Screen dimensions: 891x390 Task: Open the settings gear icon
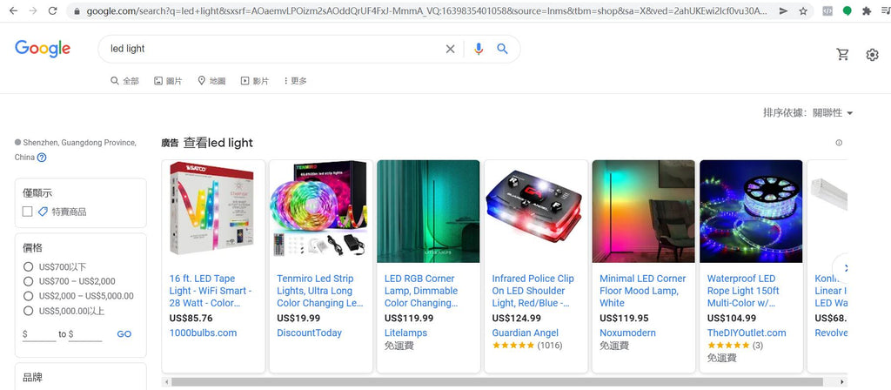coord(872,55)
